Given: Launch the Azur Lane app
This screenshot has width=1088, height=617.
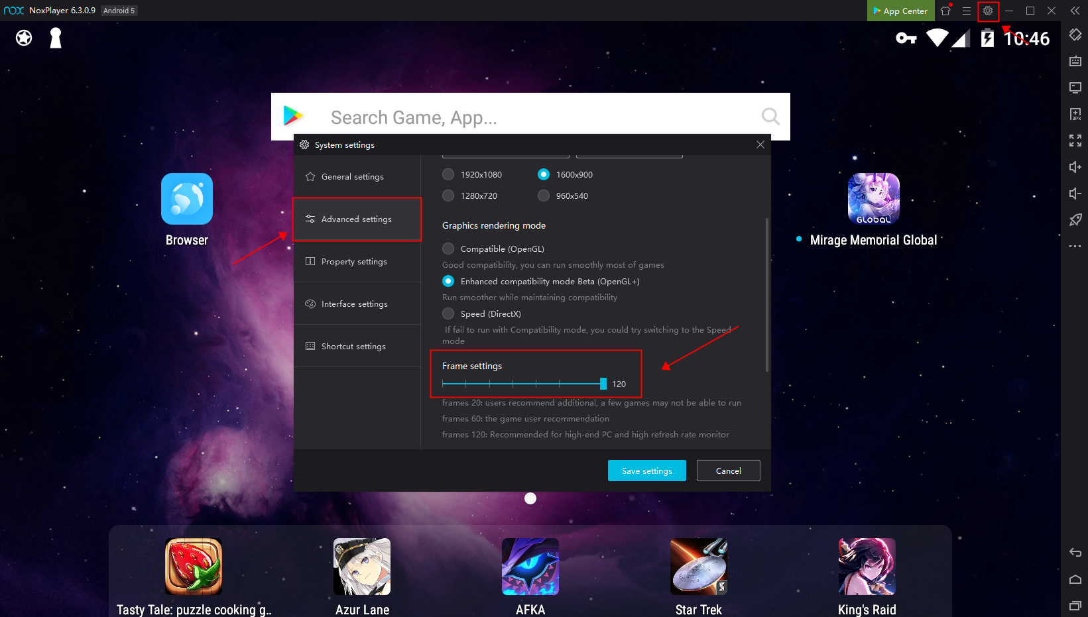Looking at the screenshot, I should (362, 567).
